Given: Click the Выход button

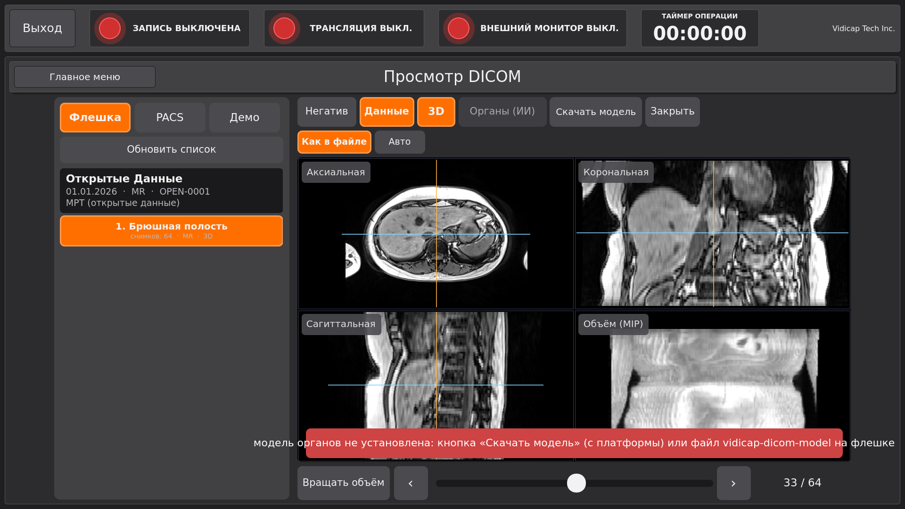Looking at the screenshot, I should coord(42,28).
